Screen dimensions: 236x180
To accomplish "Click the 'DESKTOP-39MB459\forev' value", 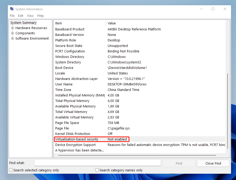I will (x=127, y=84).
